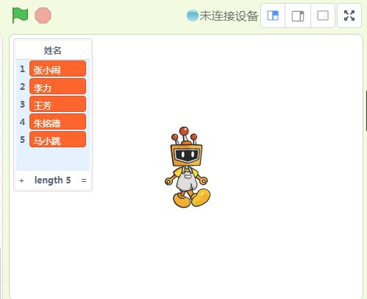
Task: Add a new item with plus button
Action: (21, 180)
